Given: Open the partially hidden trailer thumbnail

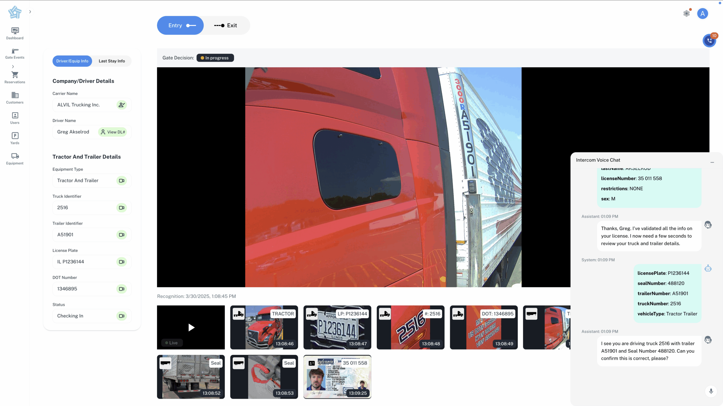Looking at the screenshot, I should [x=547, y=327].
